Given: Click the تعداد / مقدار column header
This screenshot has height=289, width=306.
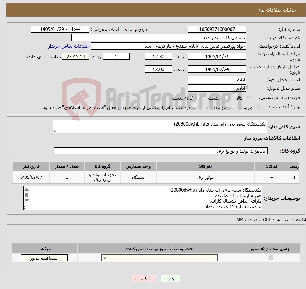Looking at the screenshot, I should click(x=67, y=166).
